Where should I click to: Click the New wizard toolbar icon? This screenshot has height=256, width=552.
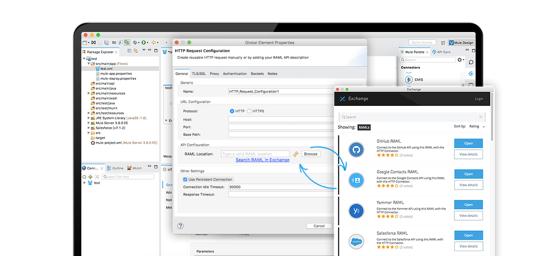coord(85,42)
